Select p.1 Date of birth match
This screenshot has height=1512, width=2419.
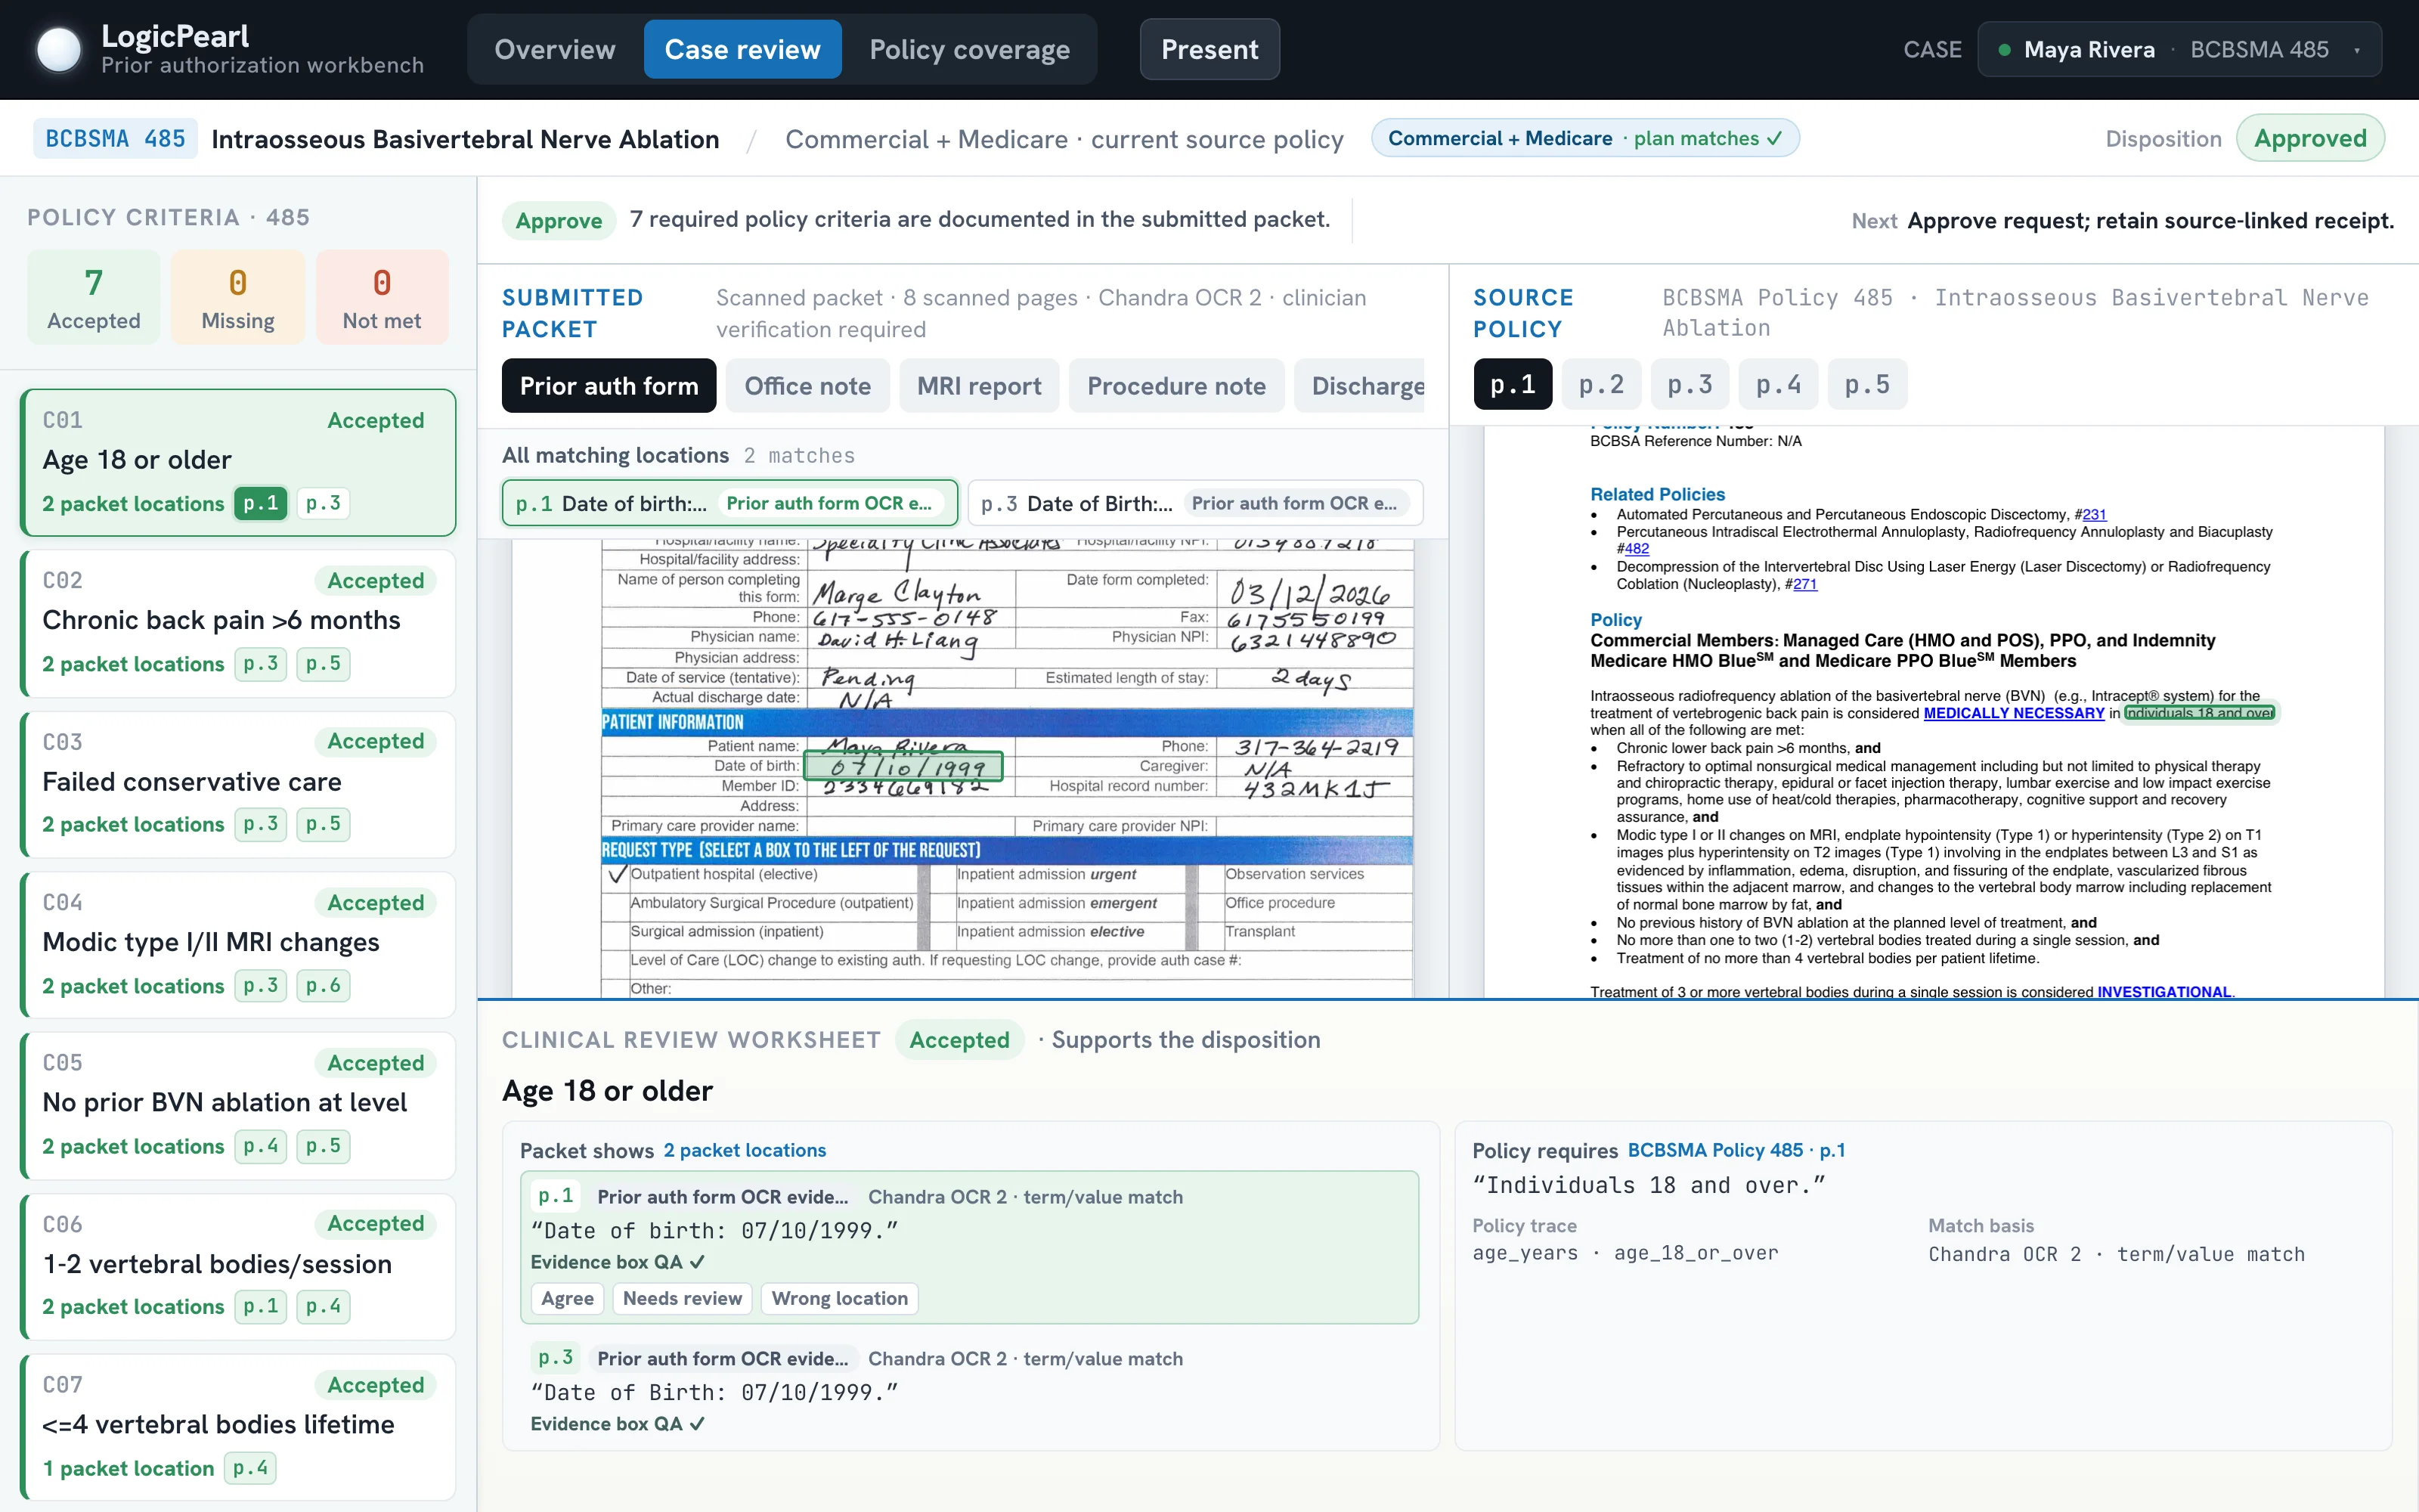point(729,503)
